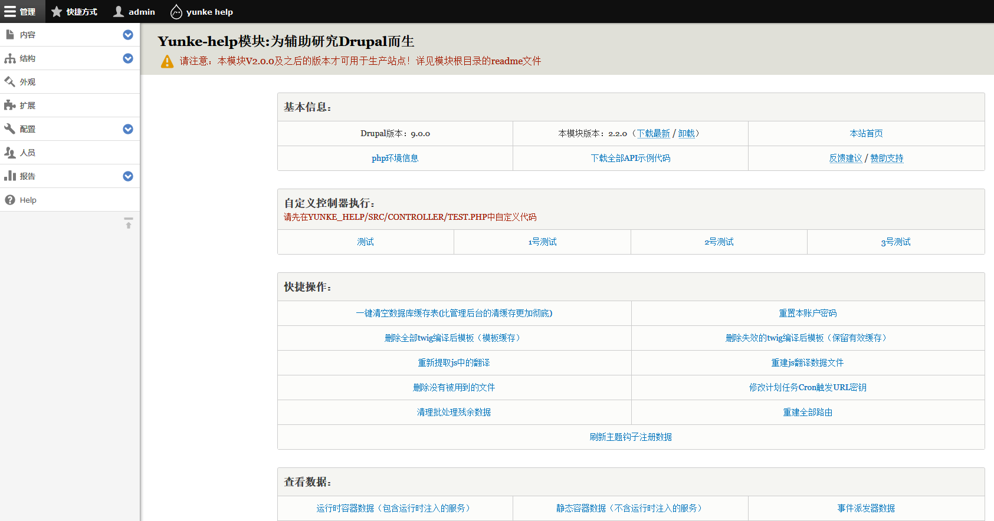This screenshot has width=994, height=521.
Task: Click 下载全部API示例代码 link
Action: pos(631,159)
